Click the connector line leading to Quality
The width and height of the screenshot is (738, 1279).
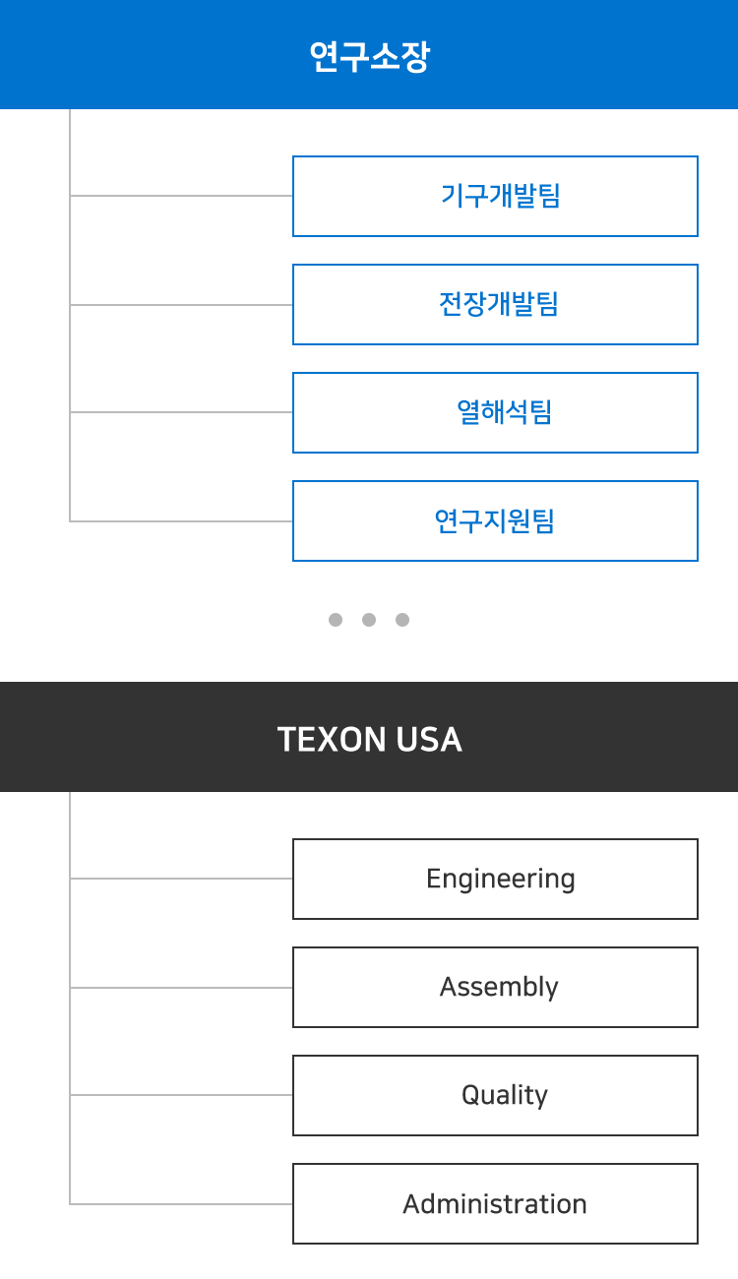pos(182,1094)
